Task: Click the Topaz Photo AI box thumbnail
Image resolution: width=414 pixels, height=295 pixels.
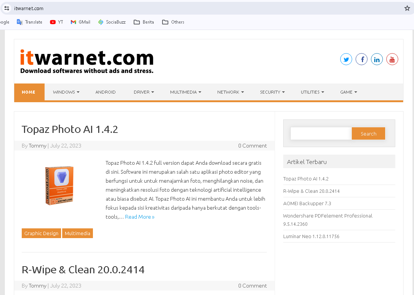Action: (59, 185)
